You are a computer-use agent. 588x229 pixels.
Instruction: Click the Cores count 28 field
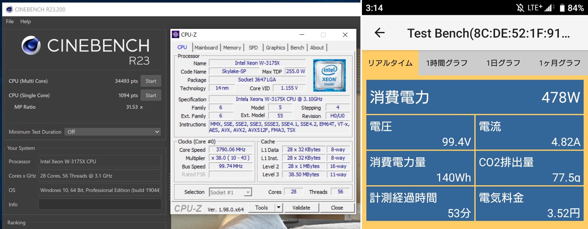(294, 192)
